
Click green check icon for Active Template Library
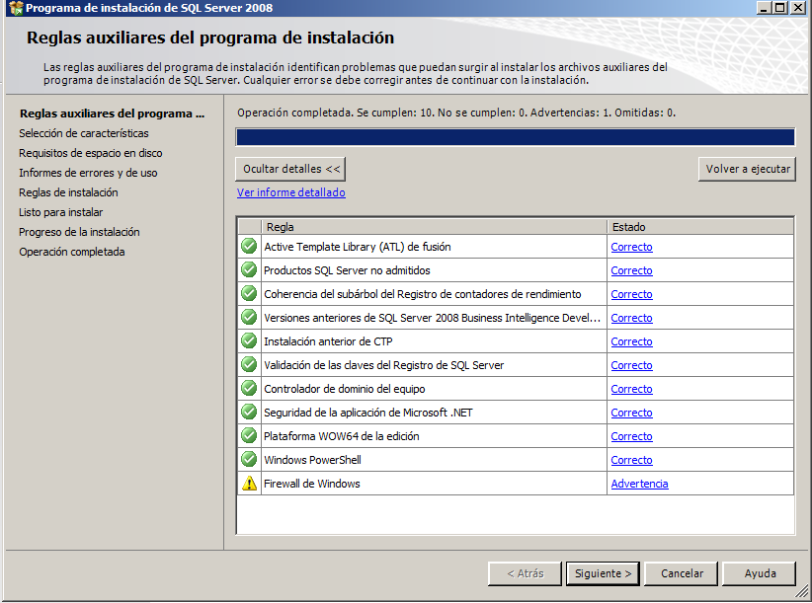[x=249, y=247]
